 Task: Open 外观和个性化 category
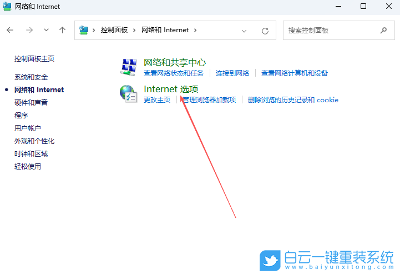(x=34, y=141)
